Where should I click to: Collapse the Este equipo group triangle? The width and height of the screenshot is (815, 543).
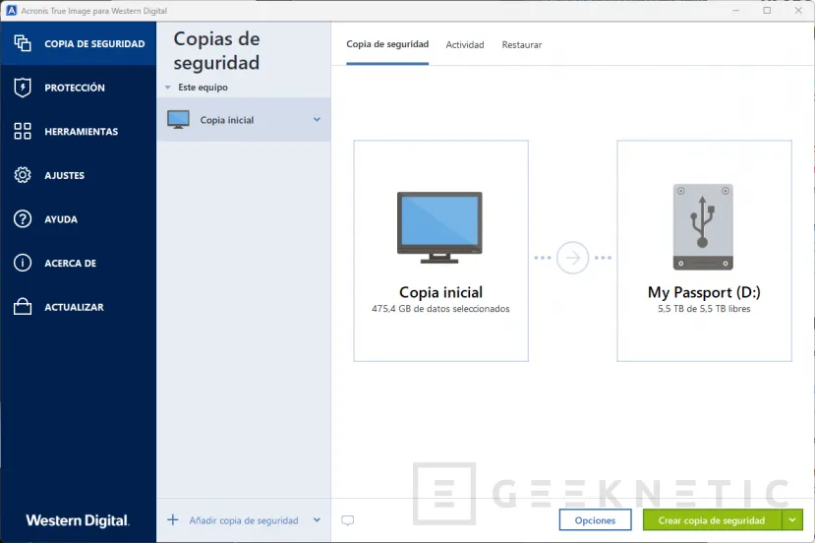168,88
